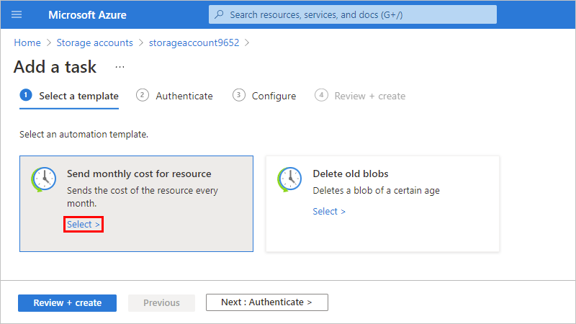Click the search magnifier icon
The image size is (576, 324).
point(219,14)
